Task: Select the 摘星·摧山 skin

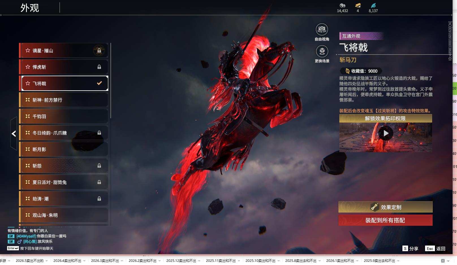Action: (x=64, y=51)
